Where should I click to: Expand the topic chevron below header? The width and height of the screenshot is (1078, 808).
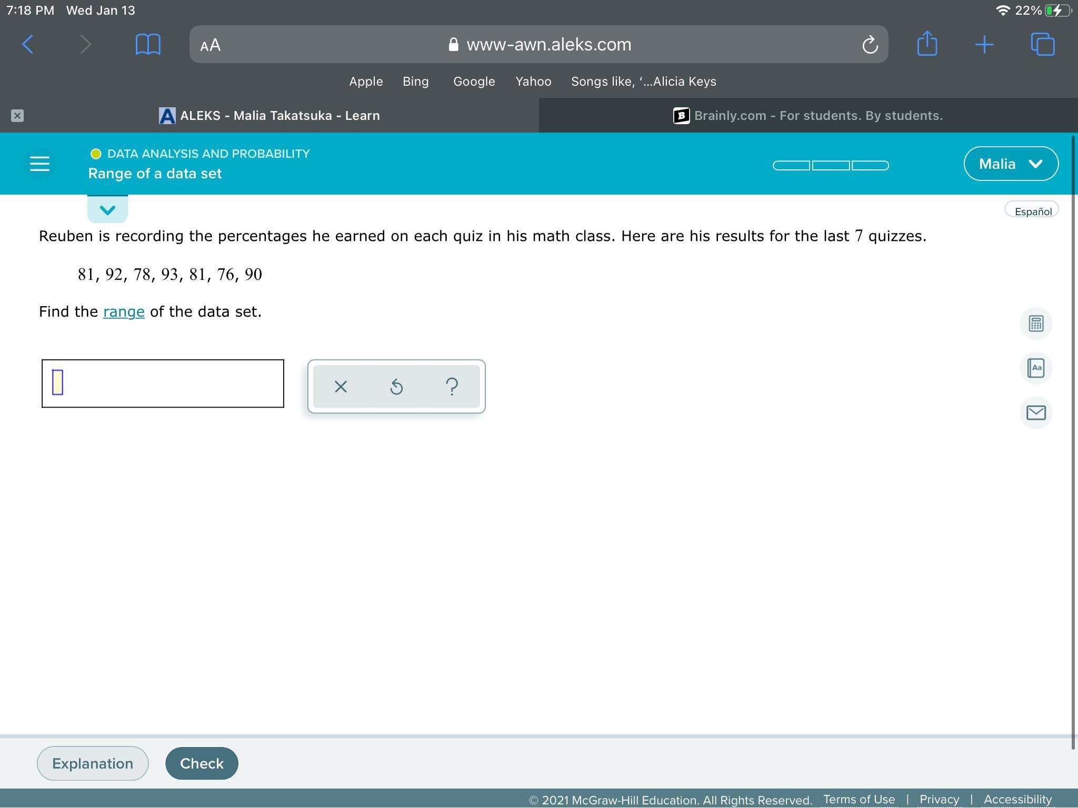(107, 210)
